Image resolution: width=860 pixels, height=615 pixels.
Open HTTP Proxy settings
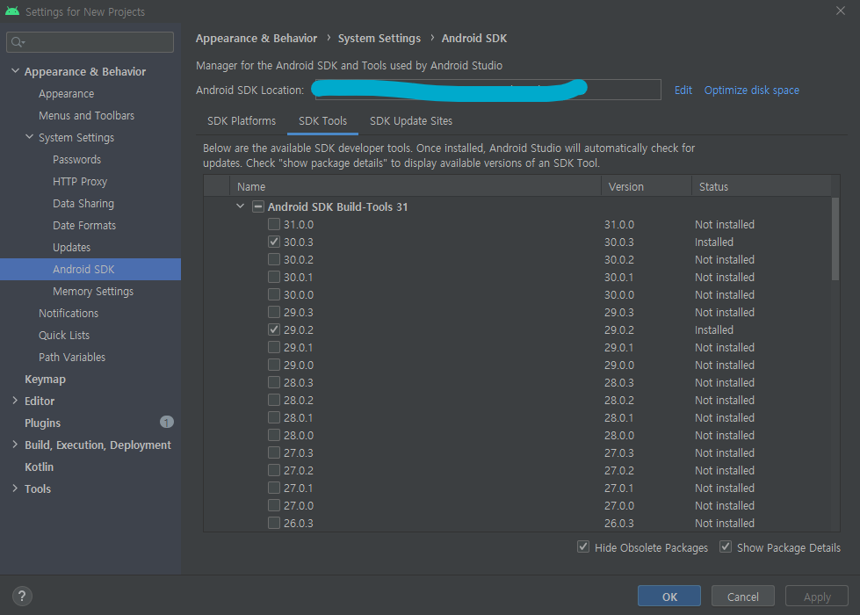(80, 182)
